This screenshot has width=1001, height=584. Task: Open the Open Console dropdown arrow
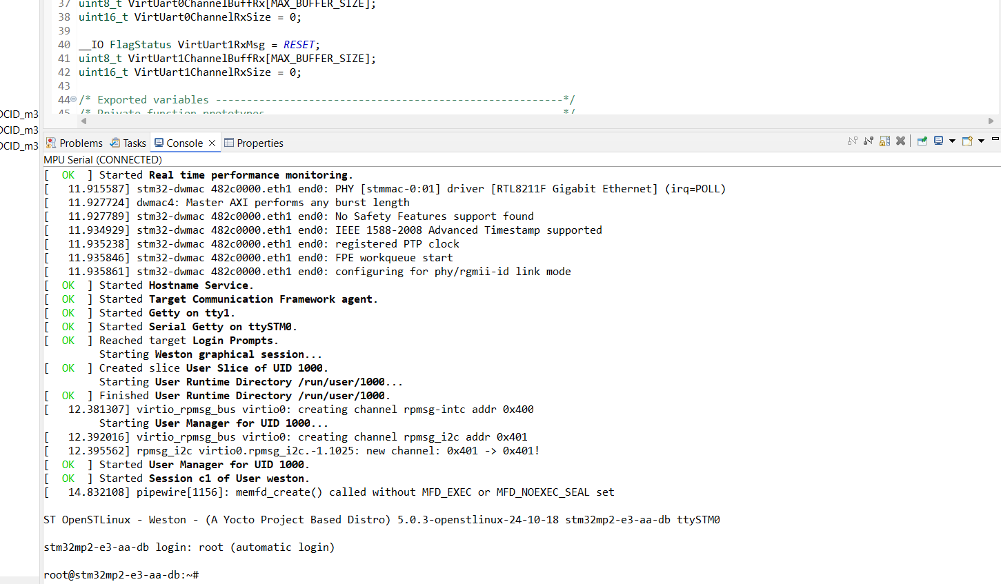tap(981, 141)
